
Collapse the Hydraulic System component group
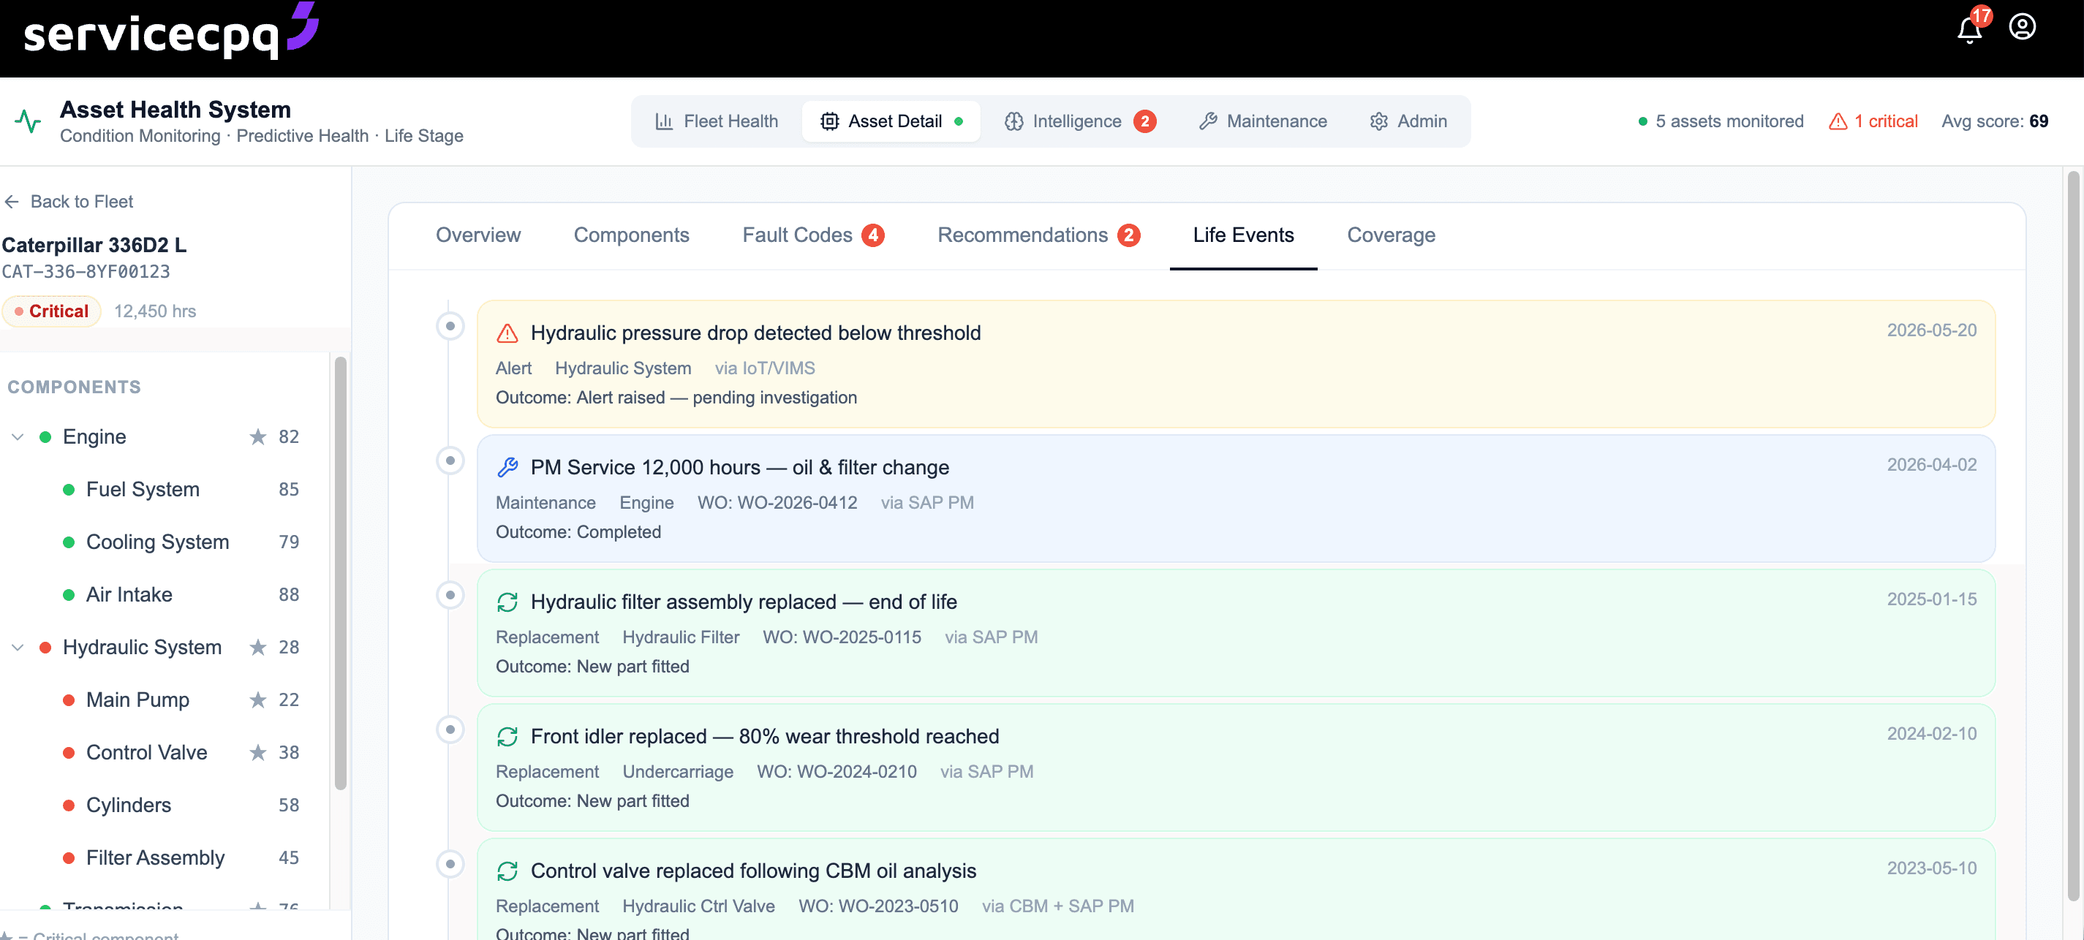coord(17,647)
